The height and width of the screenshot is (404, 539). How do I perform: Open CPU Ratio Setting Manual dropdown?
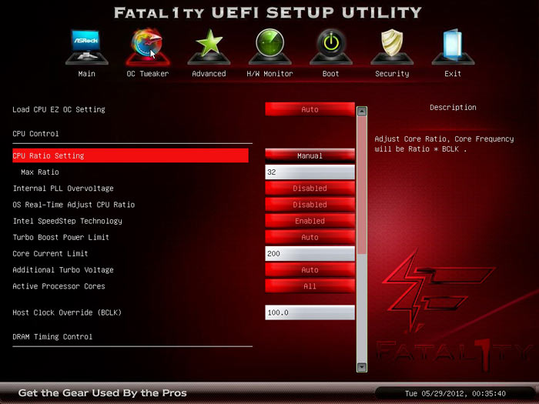(310, 155)
